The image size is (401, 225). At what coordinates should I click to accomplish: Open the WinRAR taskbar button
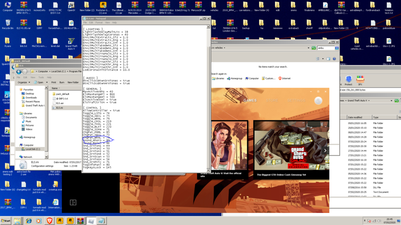[80, 221]
